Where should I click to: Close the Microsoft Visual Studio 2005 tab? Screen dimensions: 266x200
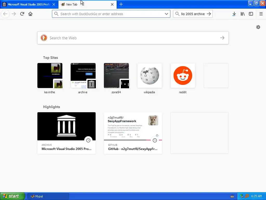point(54,4)
